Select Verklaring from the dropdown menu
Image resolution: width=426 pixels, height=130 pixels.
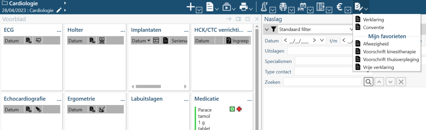tap(373, 19)
